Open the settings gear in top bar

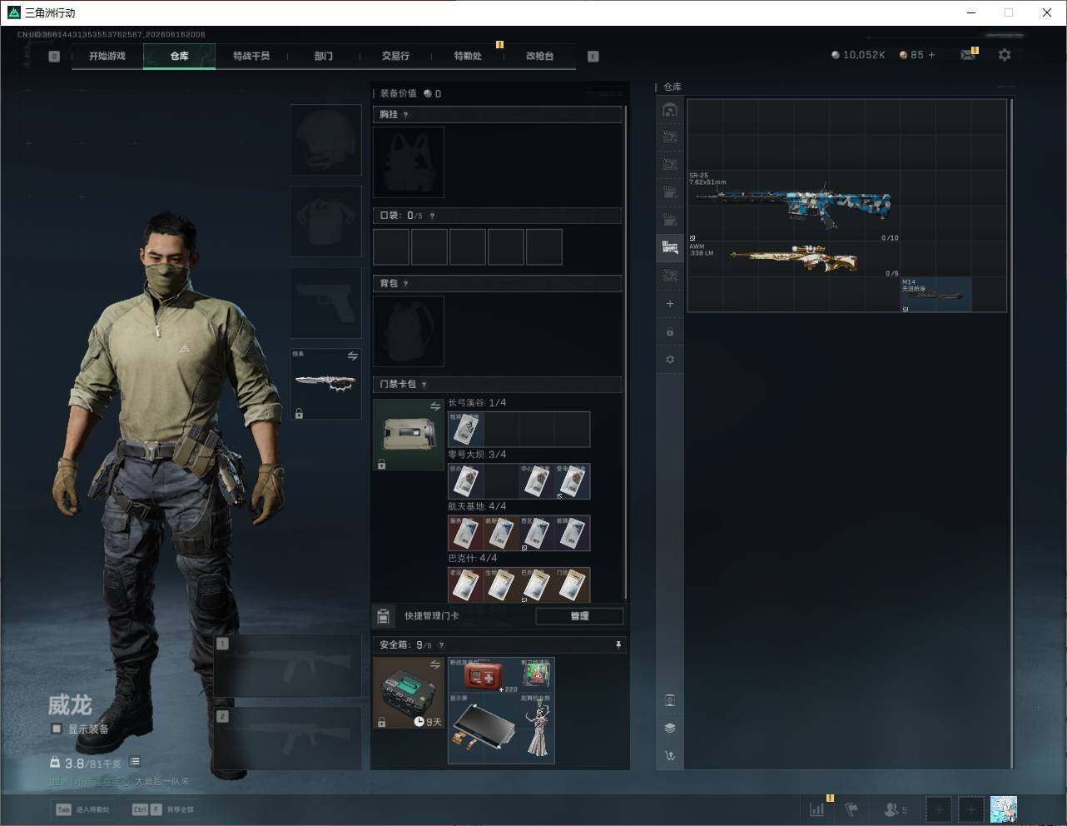tap(1005, 55)
